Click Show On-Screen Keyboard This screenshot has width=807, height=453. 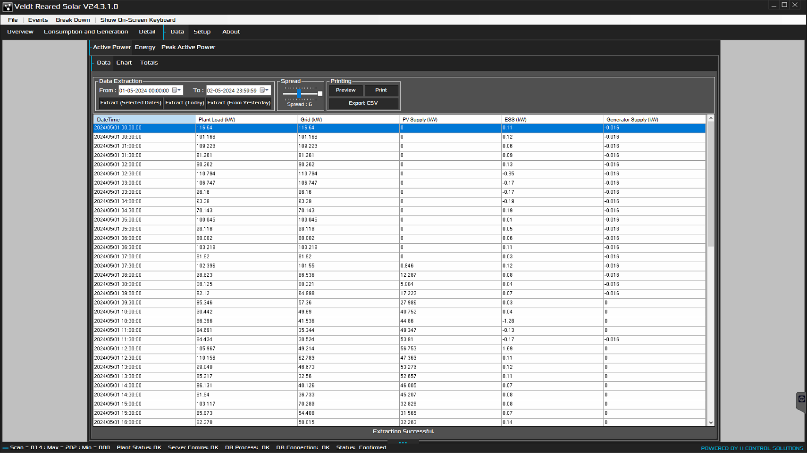tap(138, 20)
